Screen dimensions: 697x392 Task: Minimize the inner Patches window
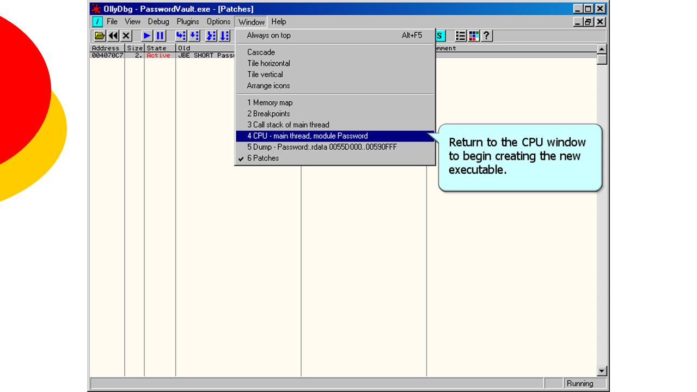pyautogui.click(x=579, y=22)
